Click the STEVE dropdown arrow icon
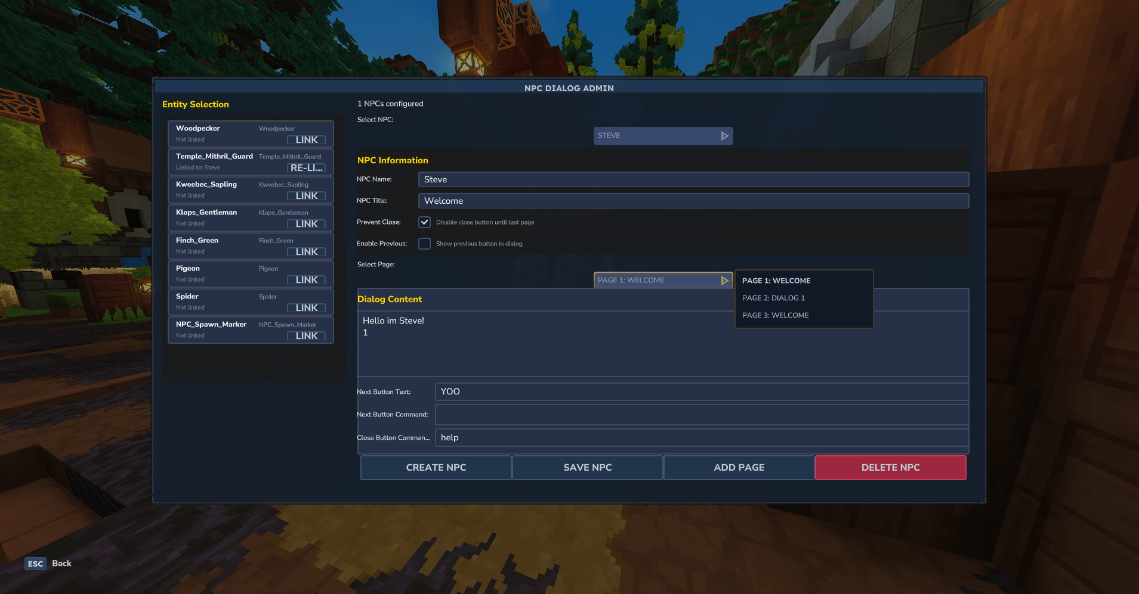The image size is (1139, 594). (x=724, y=136)
